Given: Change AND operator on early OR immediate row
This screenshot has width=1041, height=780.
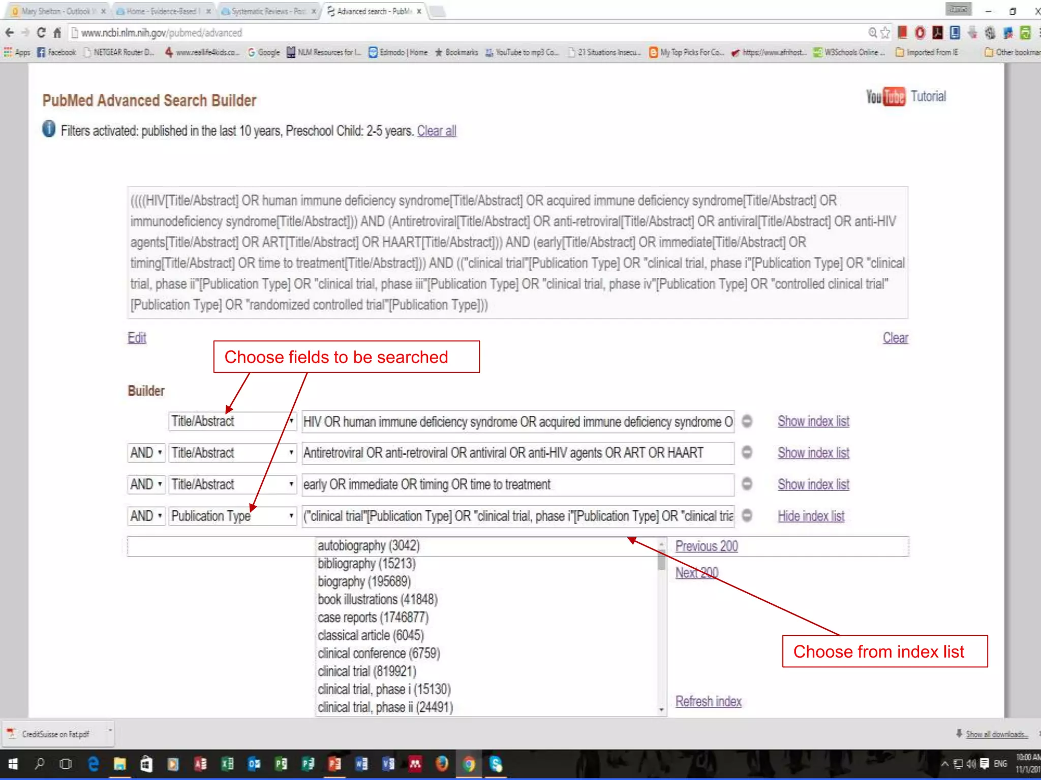Looking at the screenshot, I should click(x=146, y=484).
